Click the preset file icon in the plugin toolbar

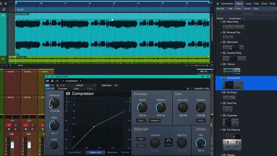[58, 85]
